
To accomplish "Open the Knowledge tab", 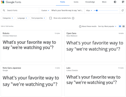I will 90,2.
